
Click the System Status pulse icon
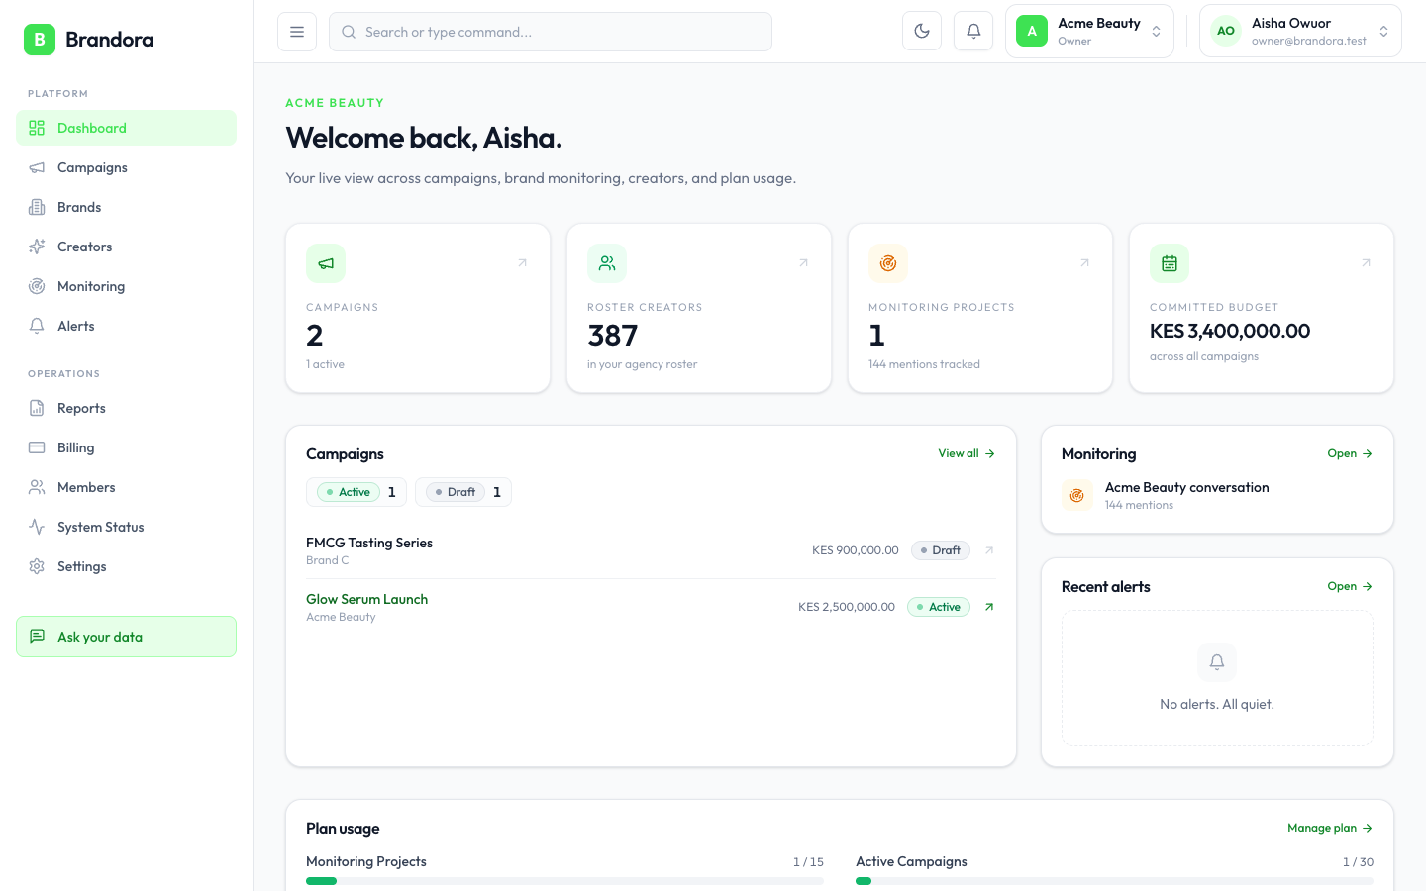tap(37, 527)
